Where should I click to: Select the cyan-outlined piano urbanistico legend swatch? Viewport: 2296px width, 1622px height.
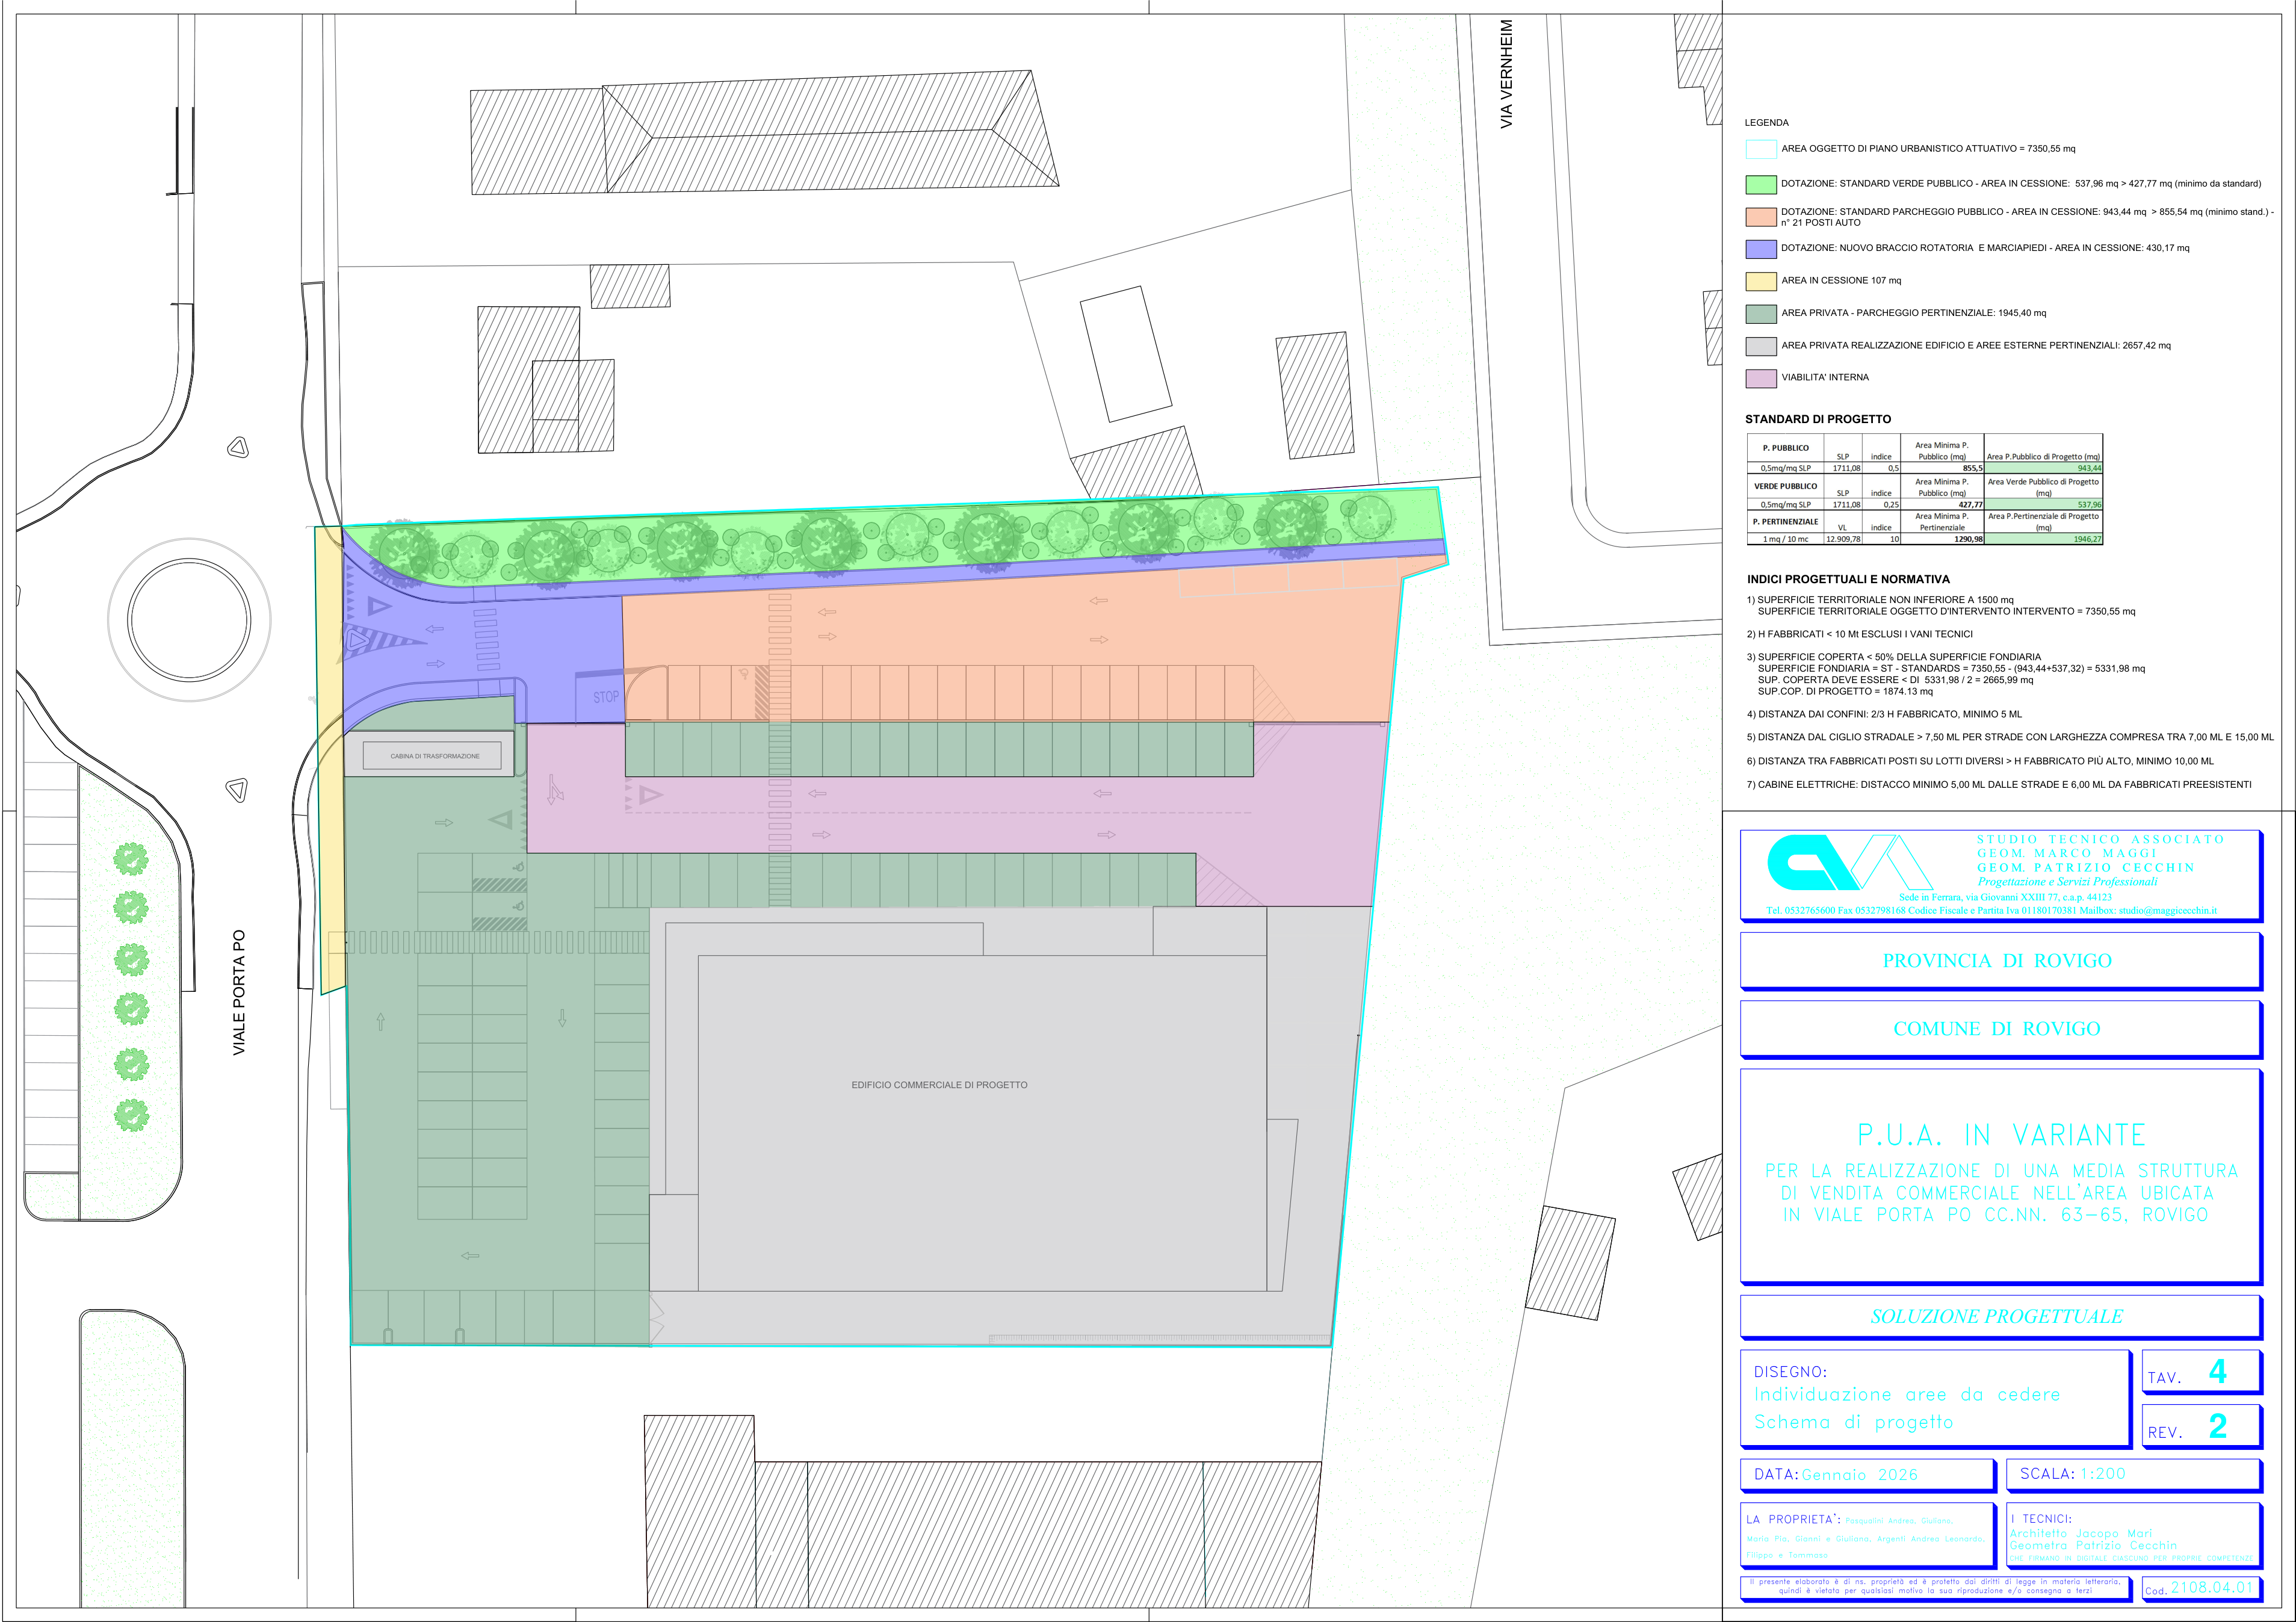(x=1760, y=150)
